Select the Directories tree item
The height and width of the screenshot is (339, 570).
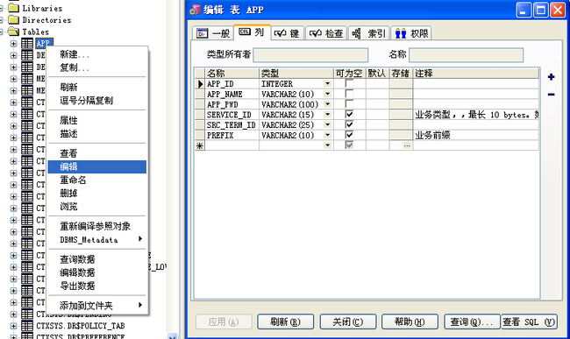pyautogui.click(x=46, y=20)
